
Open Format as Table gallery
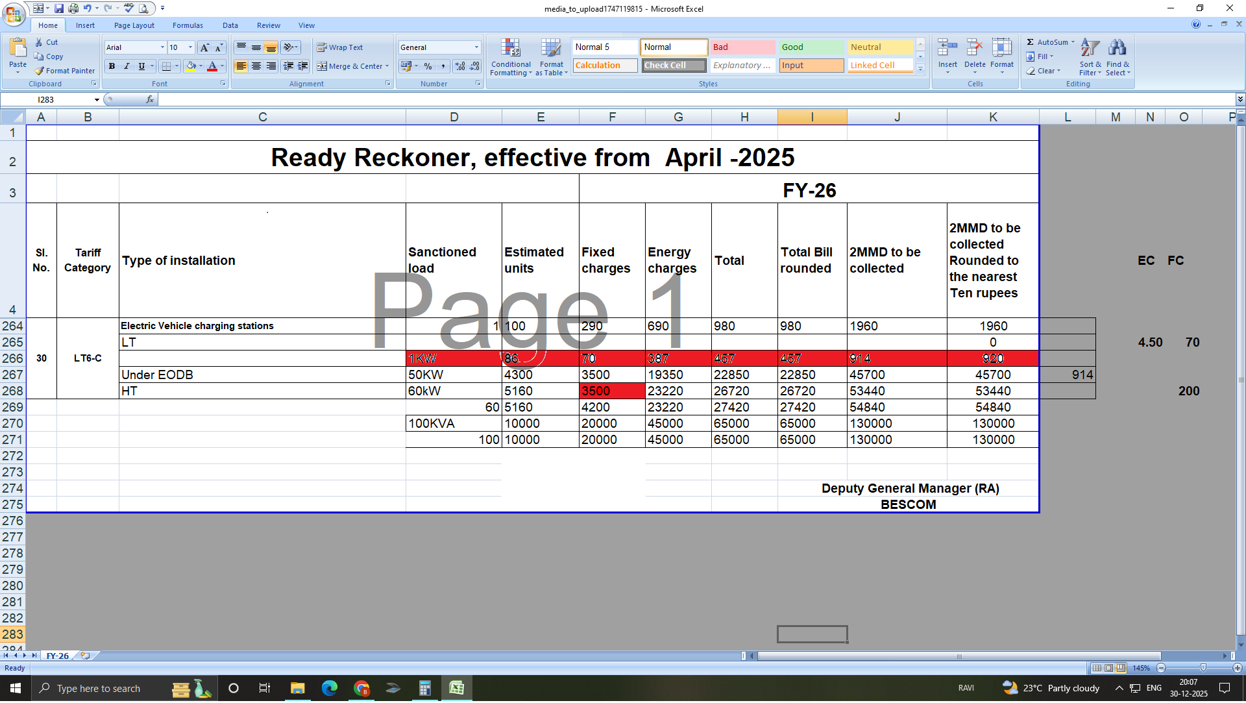click(551, 49)
